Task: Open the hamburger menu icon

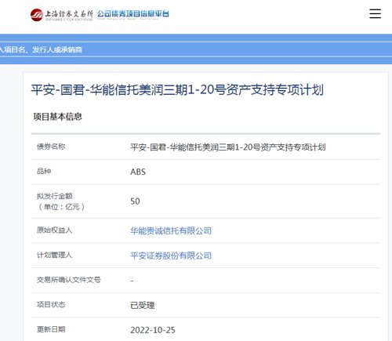Action: pos(375,13)
